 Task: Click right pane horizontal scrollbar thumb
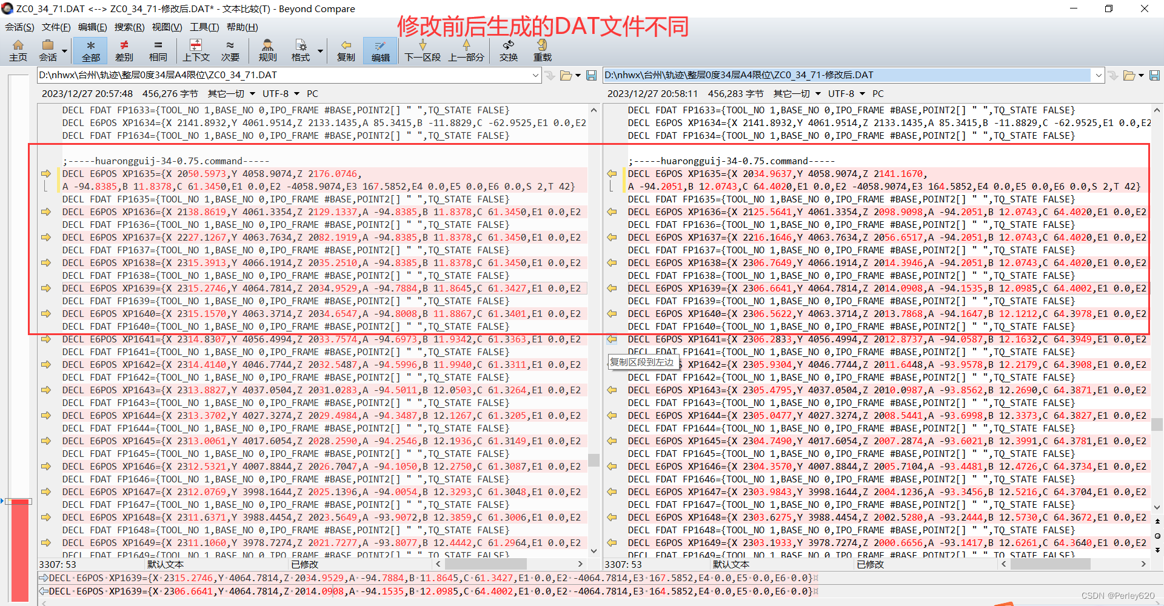click(1050, 564)
